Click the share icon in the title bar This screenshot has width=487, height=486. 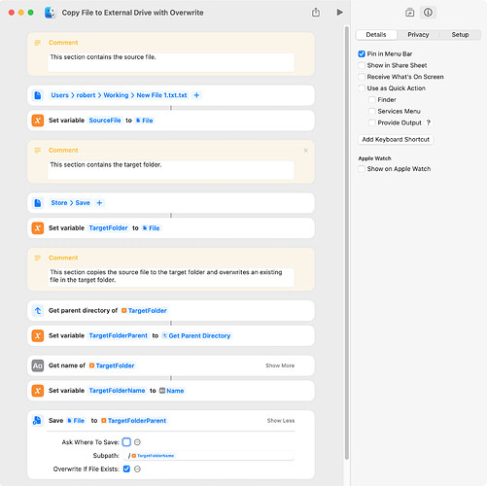(316, 13)
